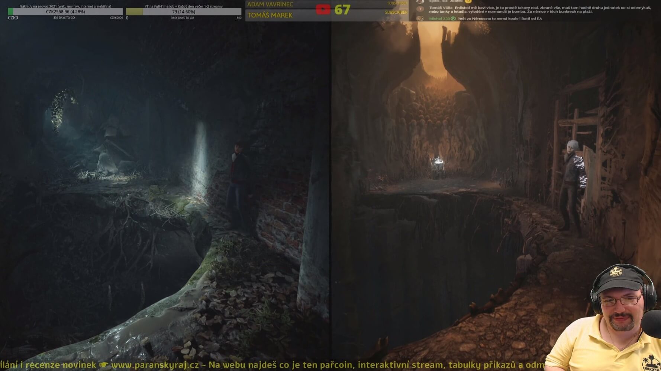Click the 73 (14.60%) subscriber goal bar
The image size is (661, 371).
click(184, 12)
